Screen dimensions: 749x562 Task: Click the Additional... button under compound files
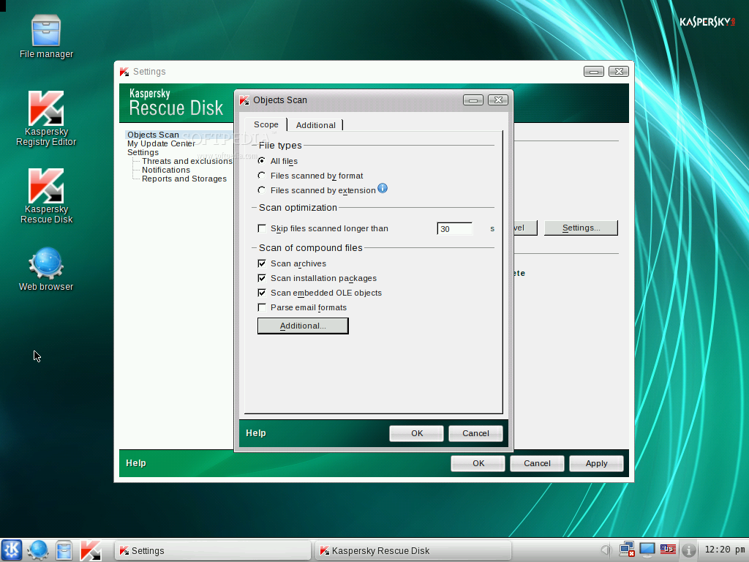click(303, 326)
